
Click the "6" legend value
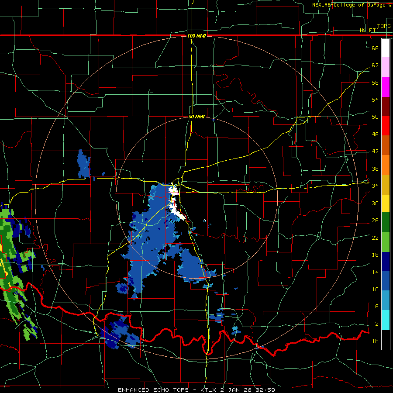pyautogui.click(x=377, y=307)
